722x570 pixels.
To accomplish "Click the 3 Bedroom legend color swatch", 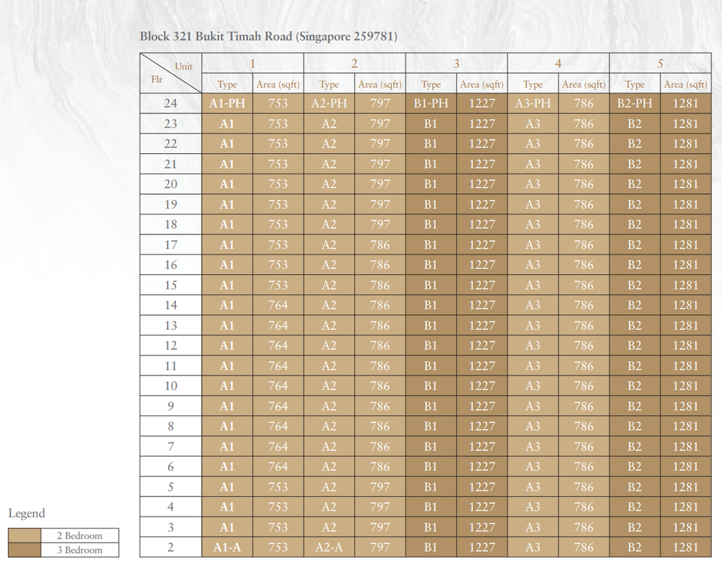I will tap(24, 550).
